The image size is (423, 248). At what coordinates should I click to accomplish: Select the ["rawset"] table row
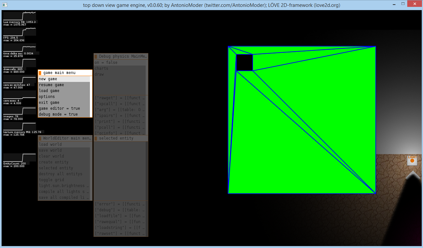pyautogui.click(x=120, y=234)
